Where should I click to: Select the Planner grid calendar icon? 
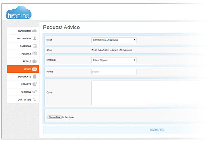(35, 53)
